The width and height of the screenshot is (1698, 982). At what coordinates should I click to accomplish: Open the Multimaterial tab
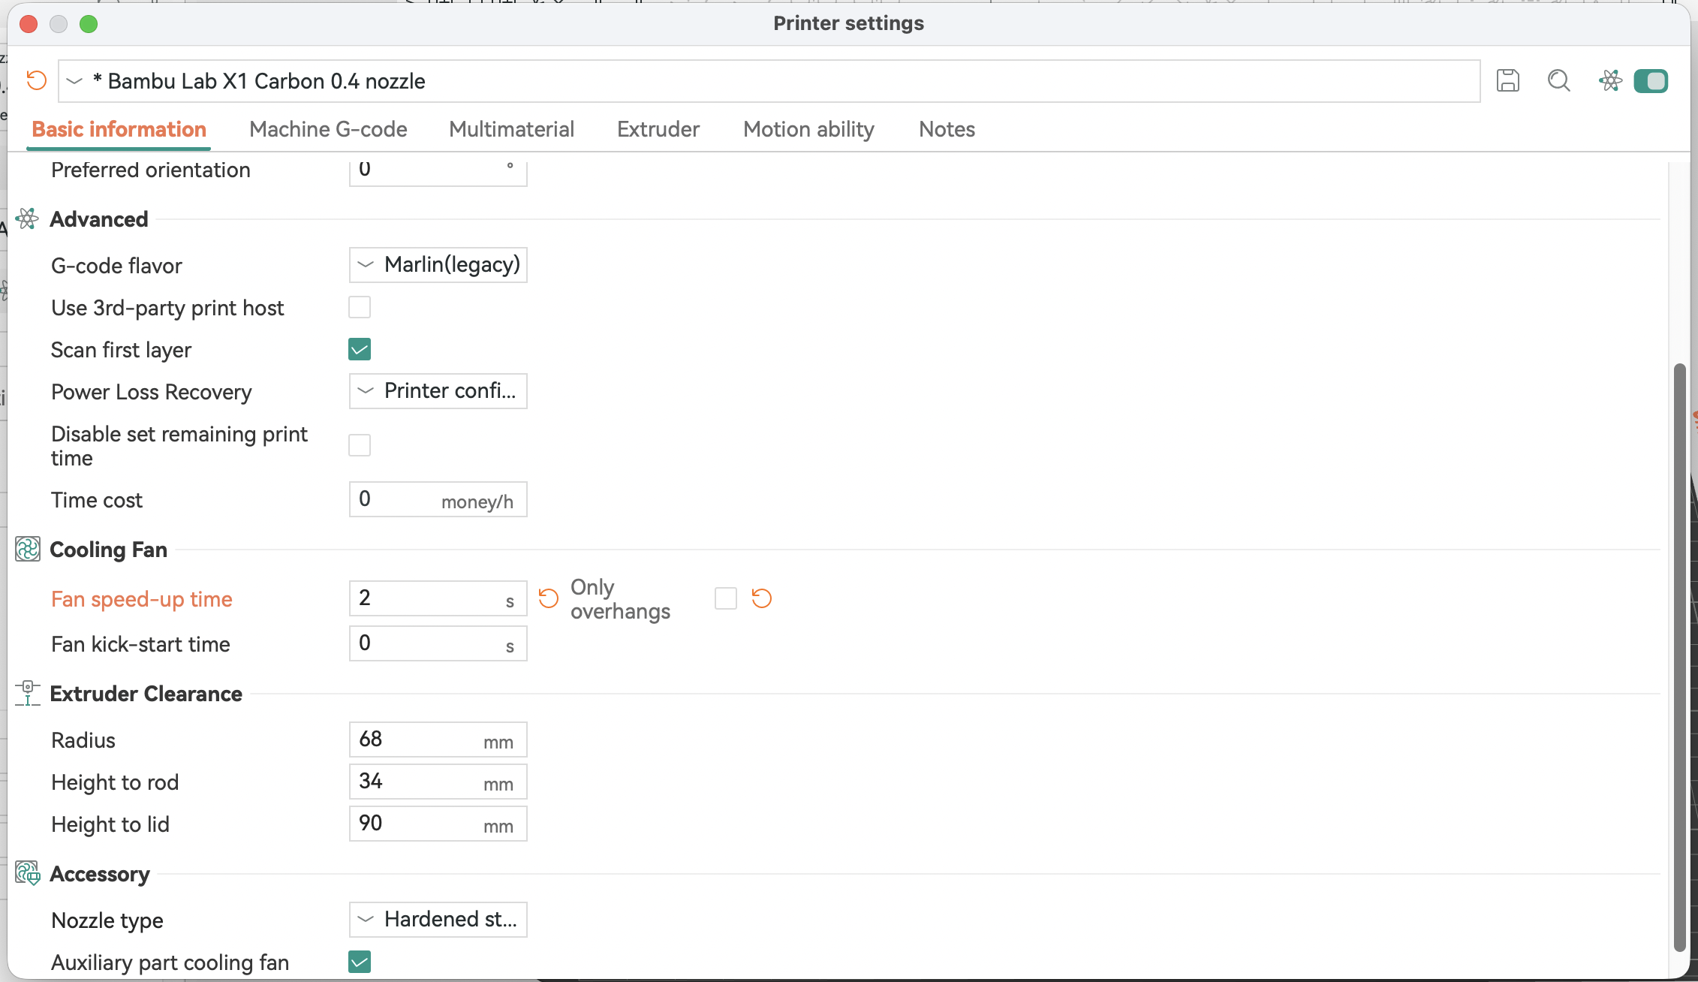tap(511, 129)
